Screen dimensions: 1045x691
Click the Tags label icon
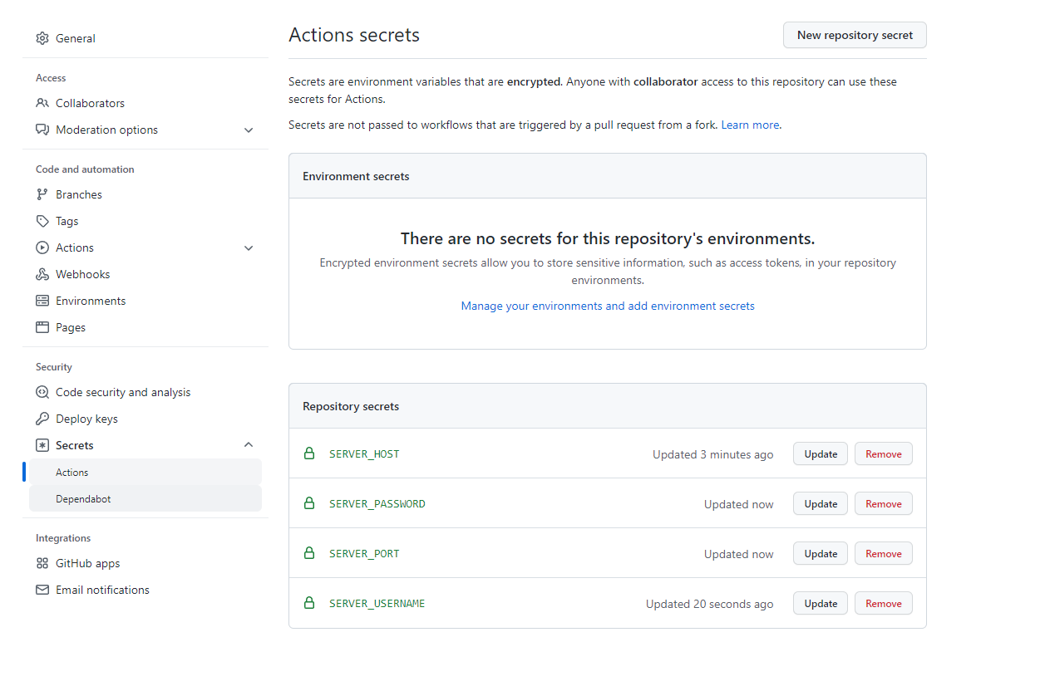[x=42, y=221]
